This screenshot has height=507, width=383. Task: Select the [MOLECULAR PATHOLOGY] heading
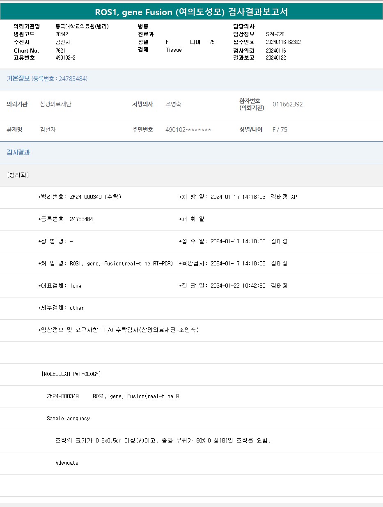pyautogui.click(x=71, y=374)
